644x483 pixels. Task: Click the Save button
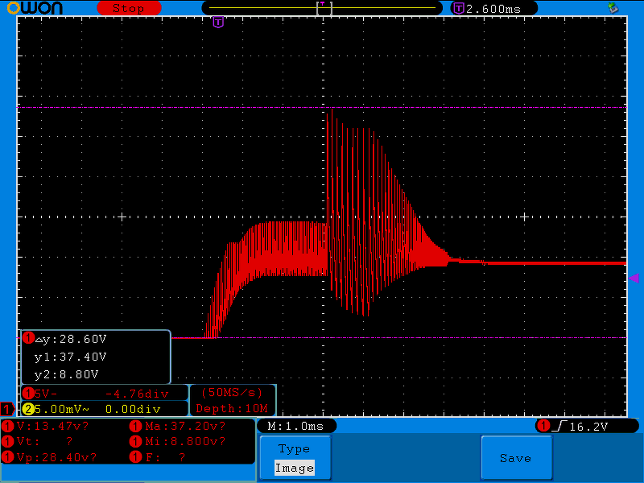516,457
